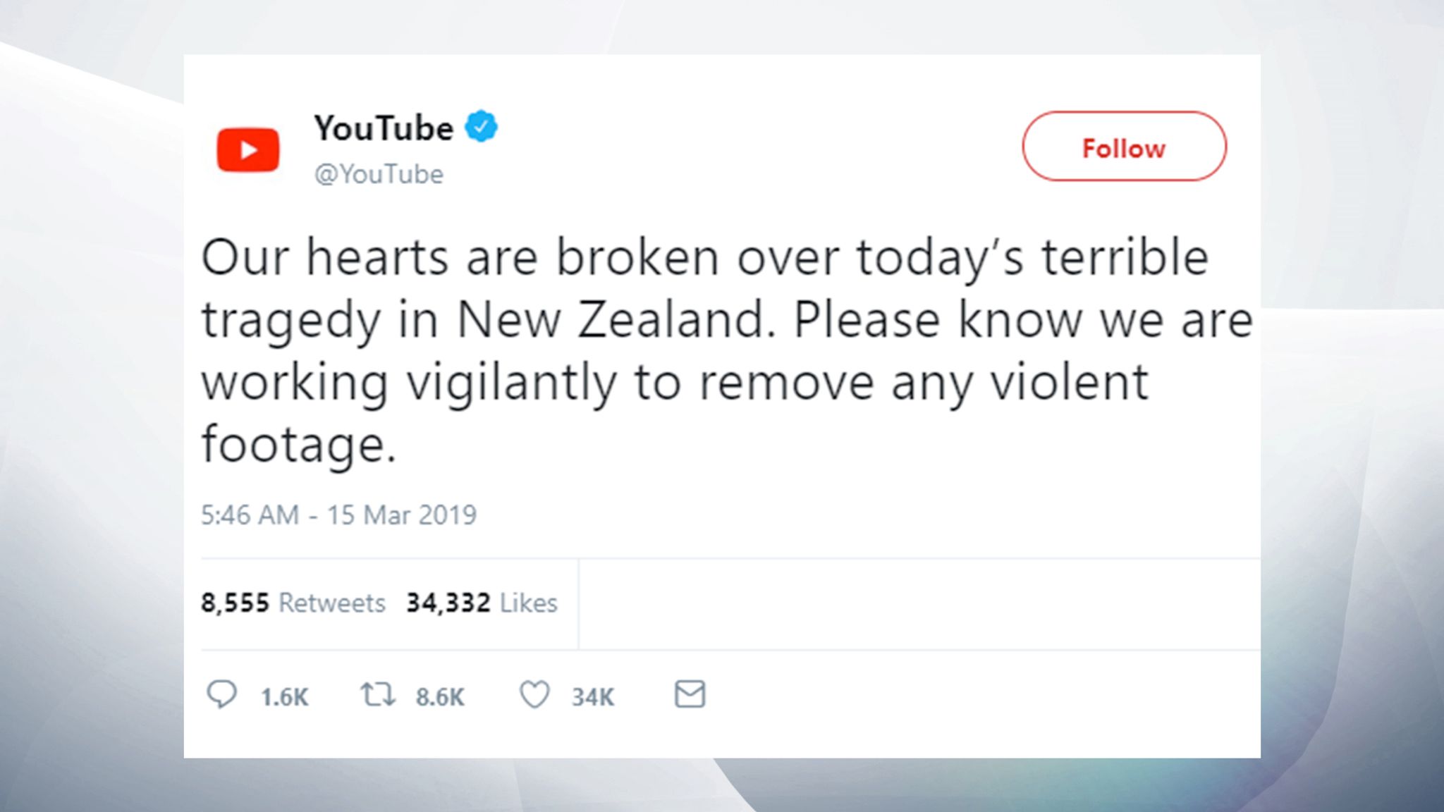Click the word "vigilantly" in the tweet
The height and width of the screenshot is (812, 1444).
510,383
